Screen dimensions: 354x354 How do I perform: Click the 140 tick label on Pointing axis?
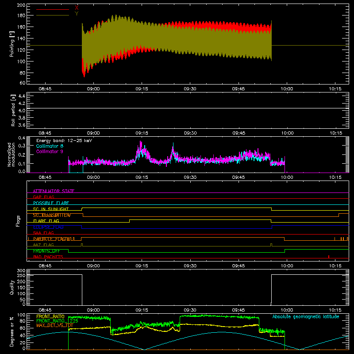click(21, 38)
